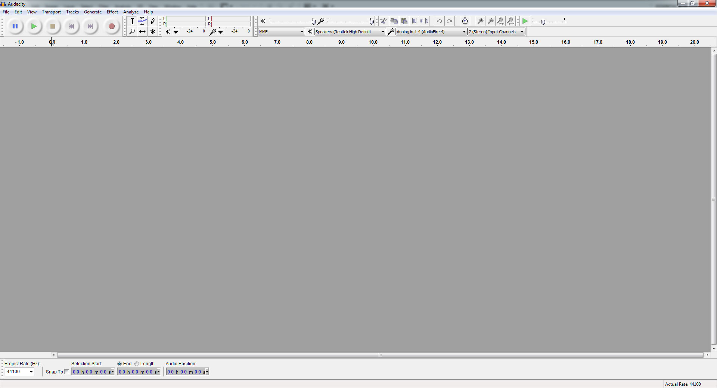Select the Selection (I-beam) tool
Screen dimensions: 717x388
tap(132, 21)
